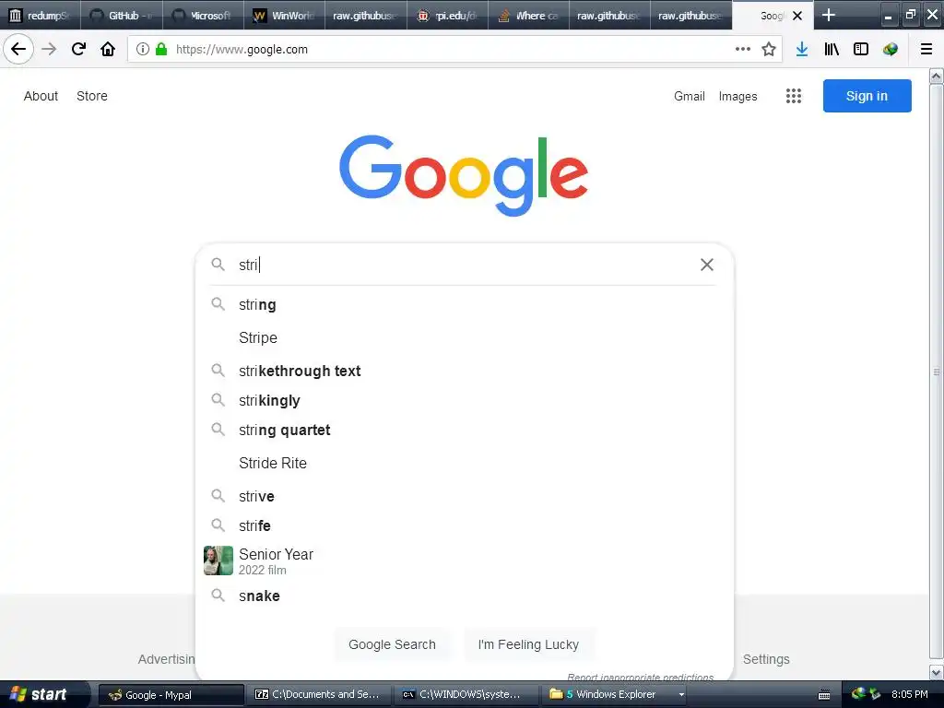Bookmark this page with the star icon

pos(769,50)
